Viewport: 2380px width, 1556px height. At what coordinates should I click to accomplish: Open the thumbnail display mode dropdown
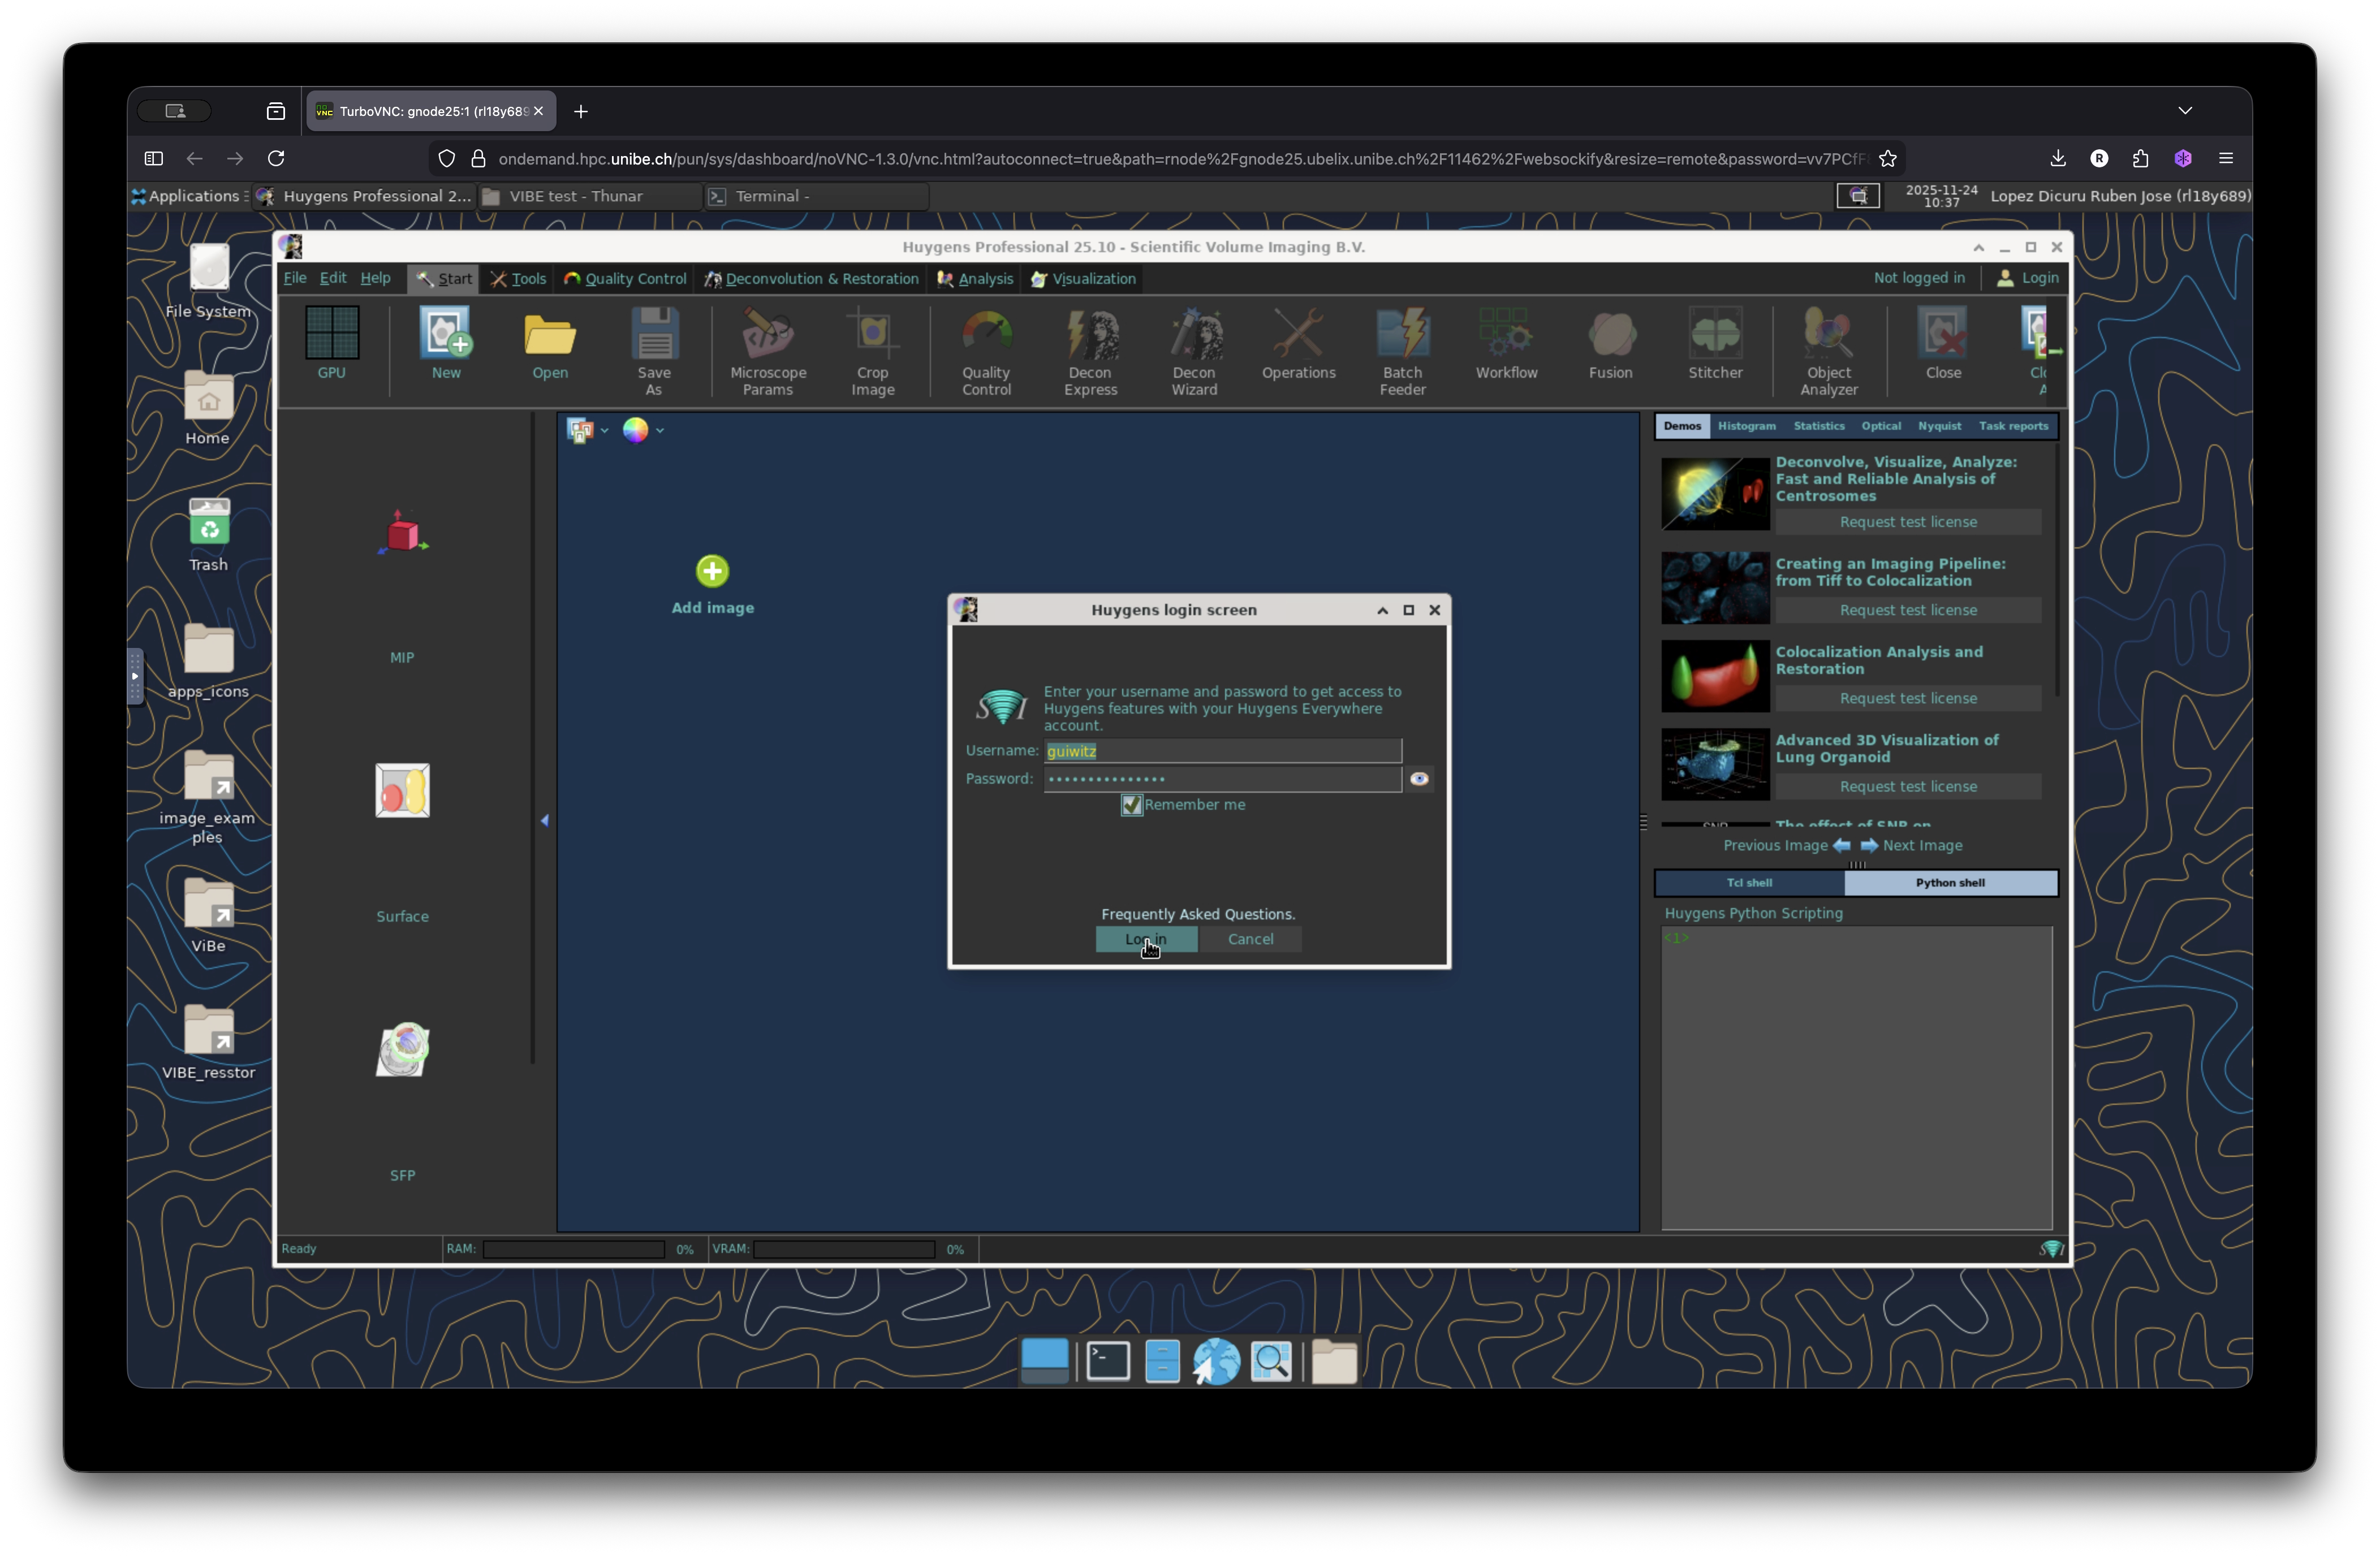pos(604,430)
